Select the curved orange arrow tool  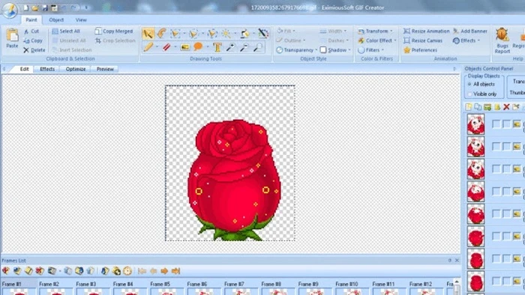(162, 34)
